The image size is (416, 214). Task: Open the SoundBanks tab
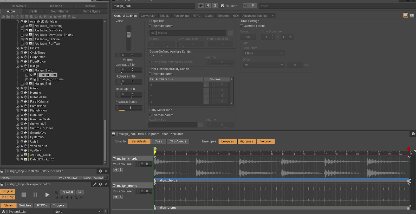pyautogui.click(x=60, y=11)
